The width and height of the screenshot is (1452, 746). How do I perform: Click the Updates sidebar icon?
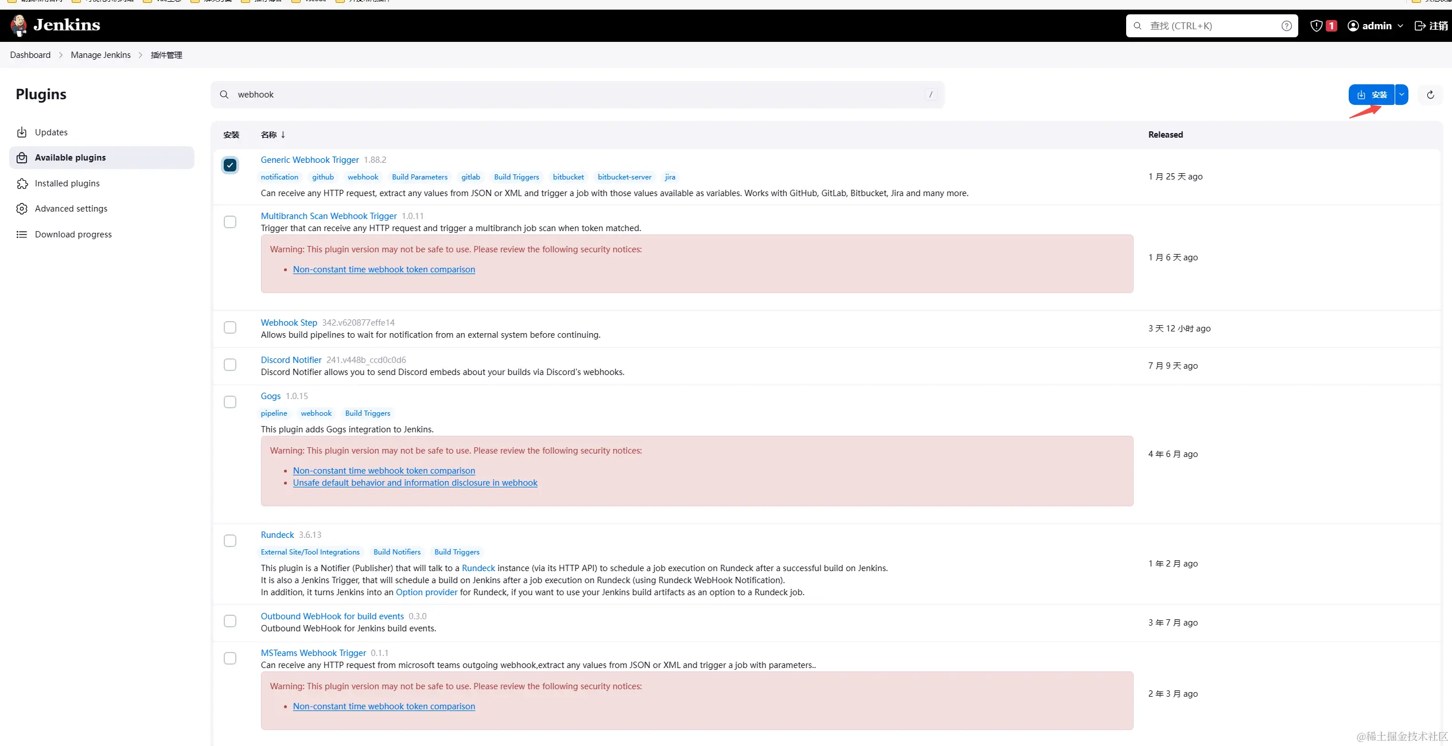point(22,132)
